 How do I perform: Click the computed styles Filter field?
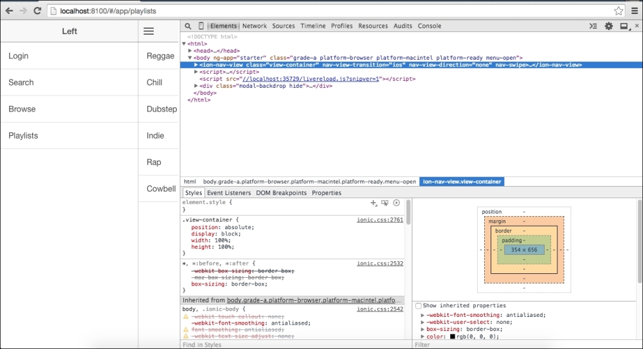click(x=527, y=345)
